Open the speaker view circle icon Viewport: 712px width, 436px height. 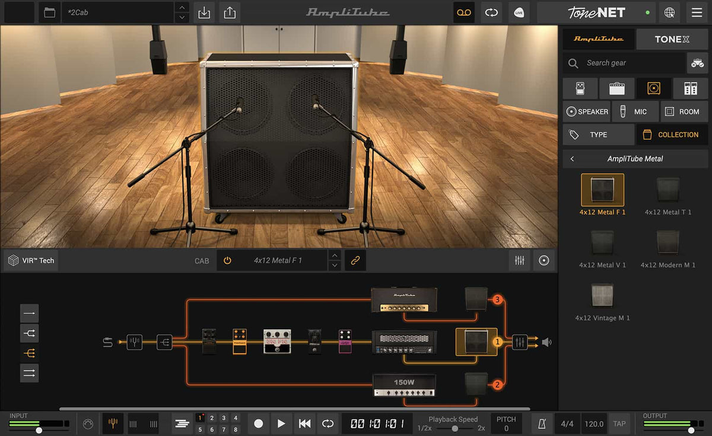pyautogui.click(x=543, y=261)
